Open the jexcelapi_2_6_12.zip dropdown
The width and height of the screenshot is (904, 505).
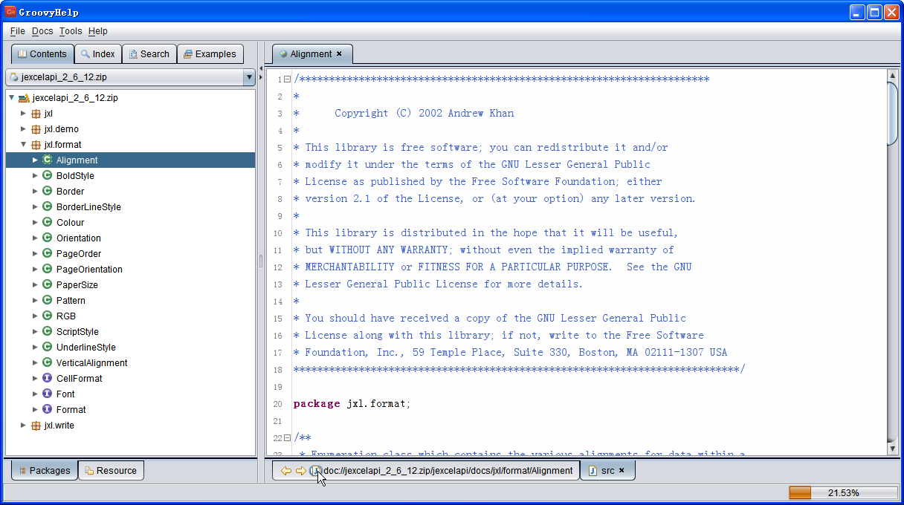pos(249,77)
